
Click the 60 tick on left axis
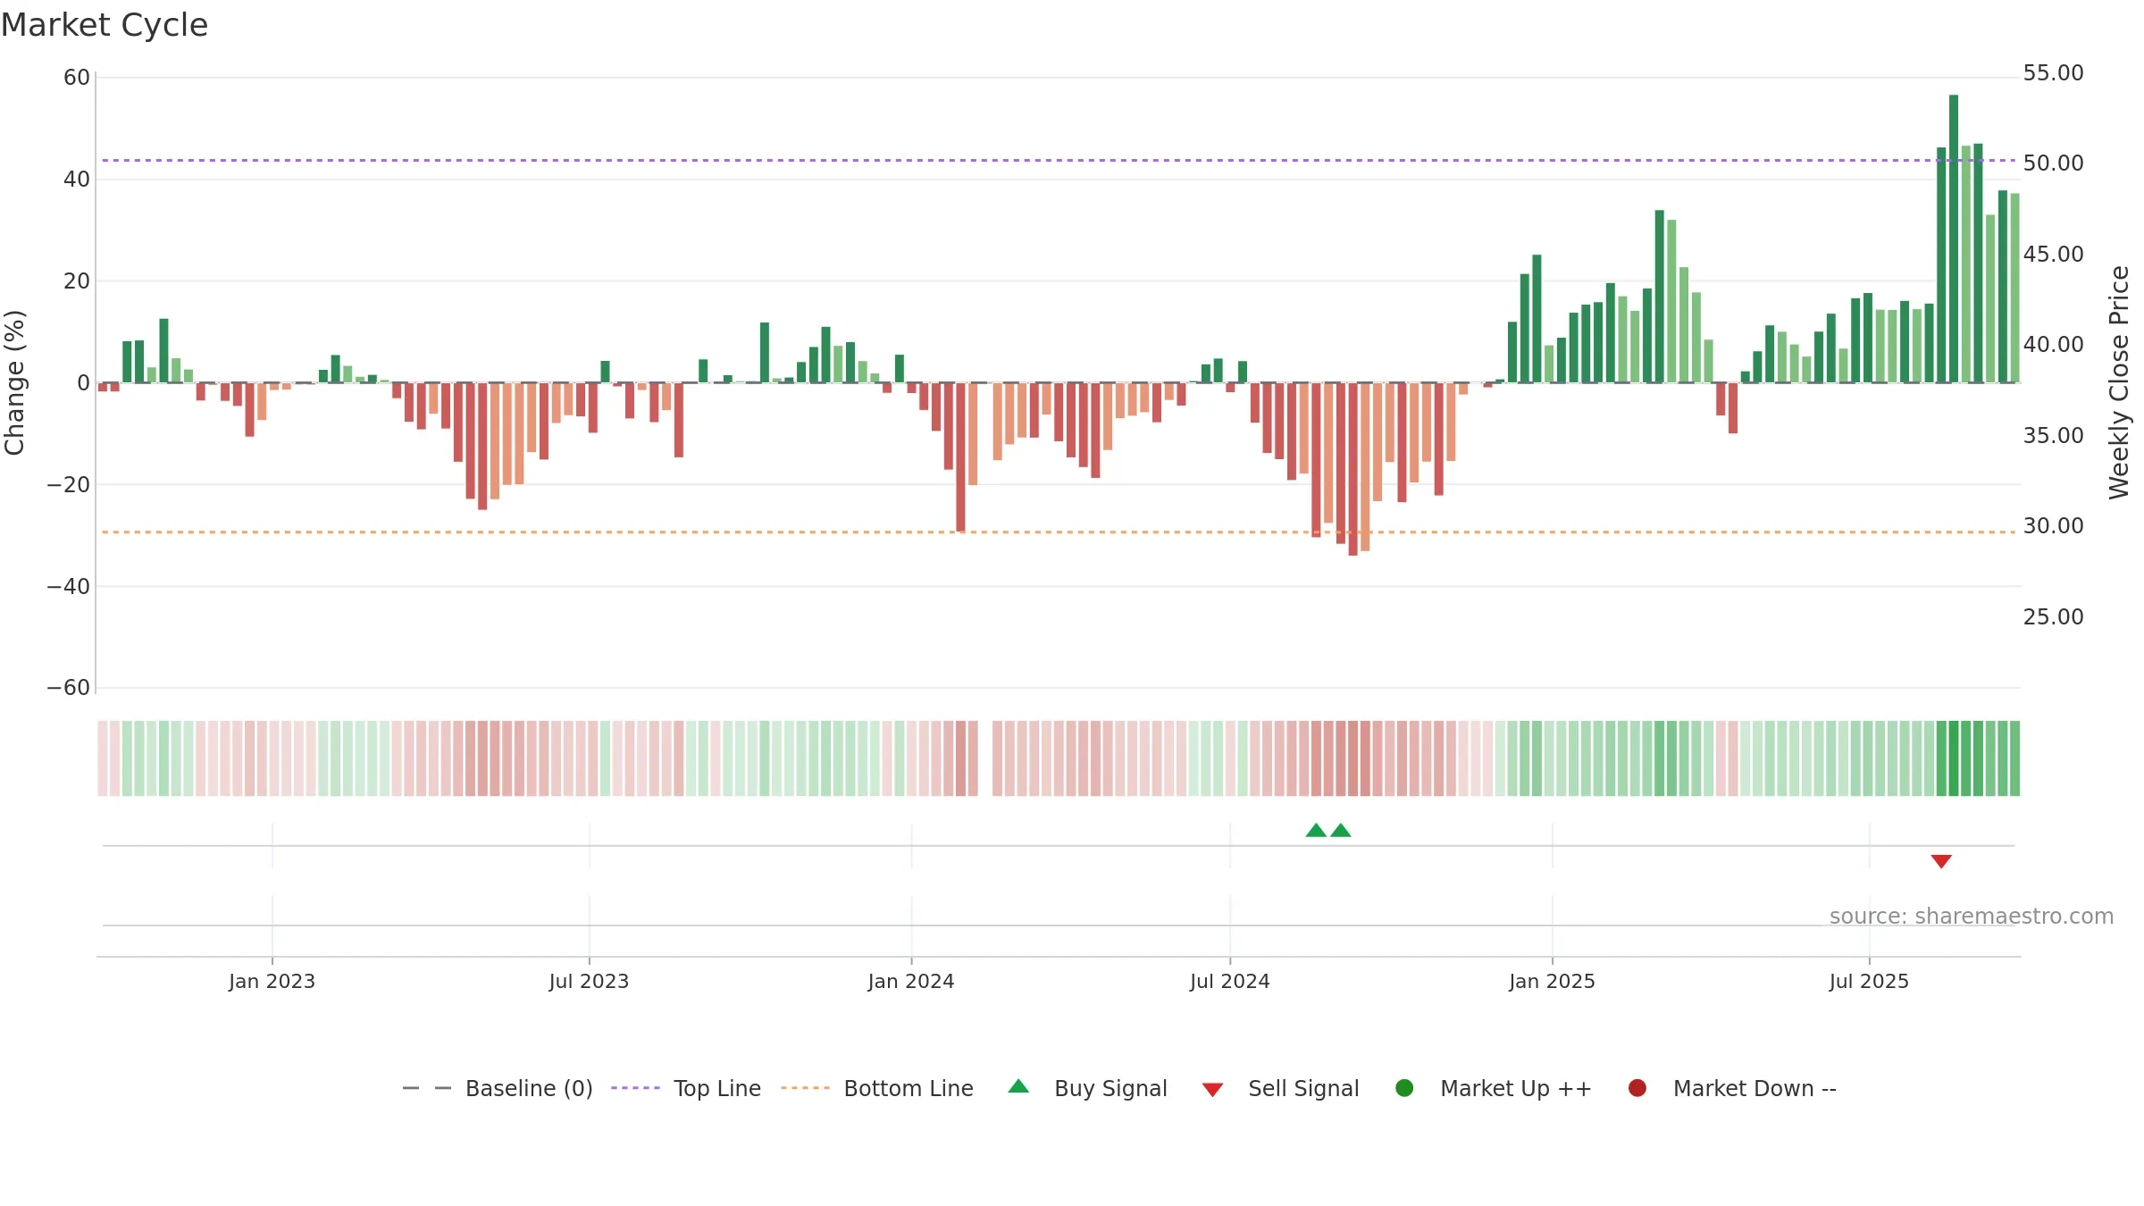click(x=77, y=78)
